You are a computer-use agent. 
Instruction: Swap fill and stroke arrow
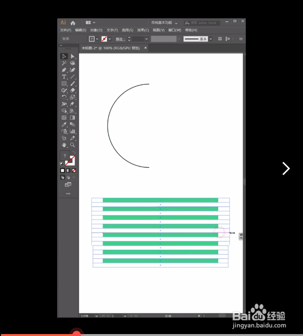74,153
